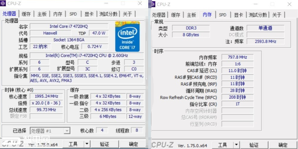Click the Intel Core i7 logo badge
The width and height of the screenshot is (298, 149).
click(x=127, y=37)
